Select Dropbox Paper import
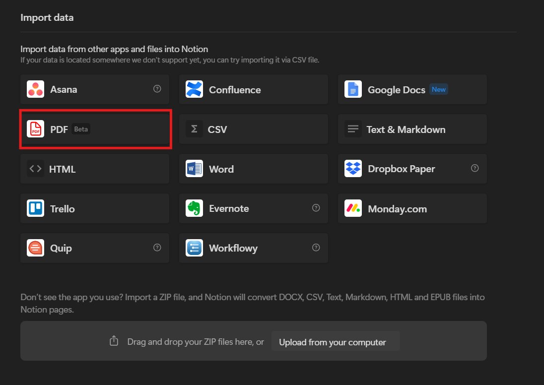The image size is (544, 385). tap(412, 169)
